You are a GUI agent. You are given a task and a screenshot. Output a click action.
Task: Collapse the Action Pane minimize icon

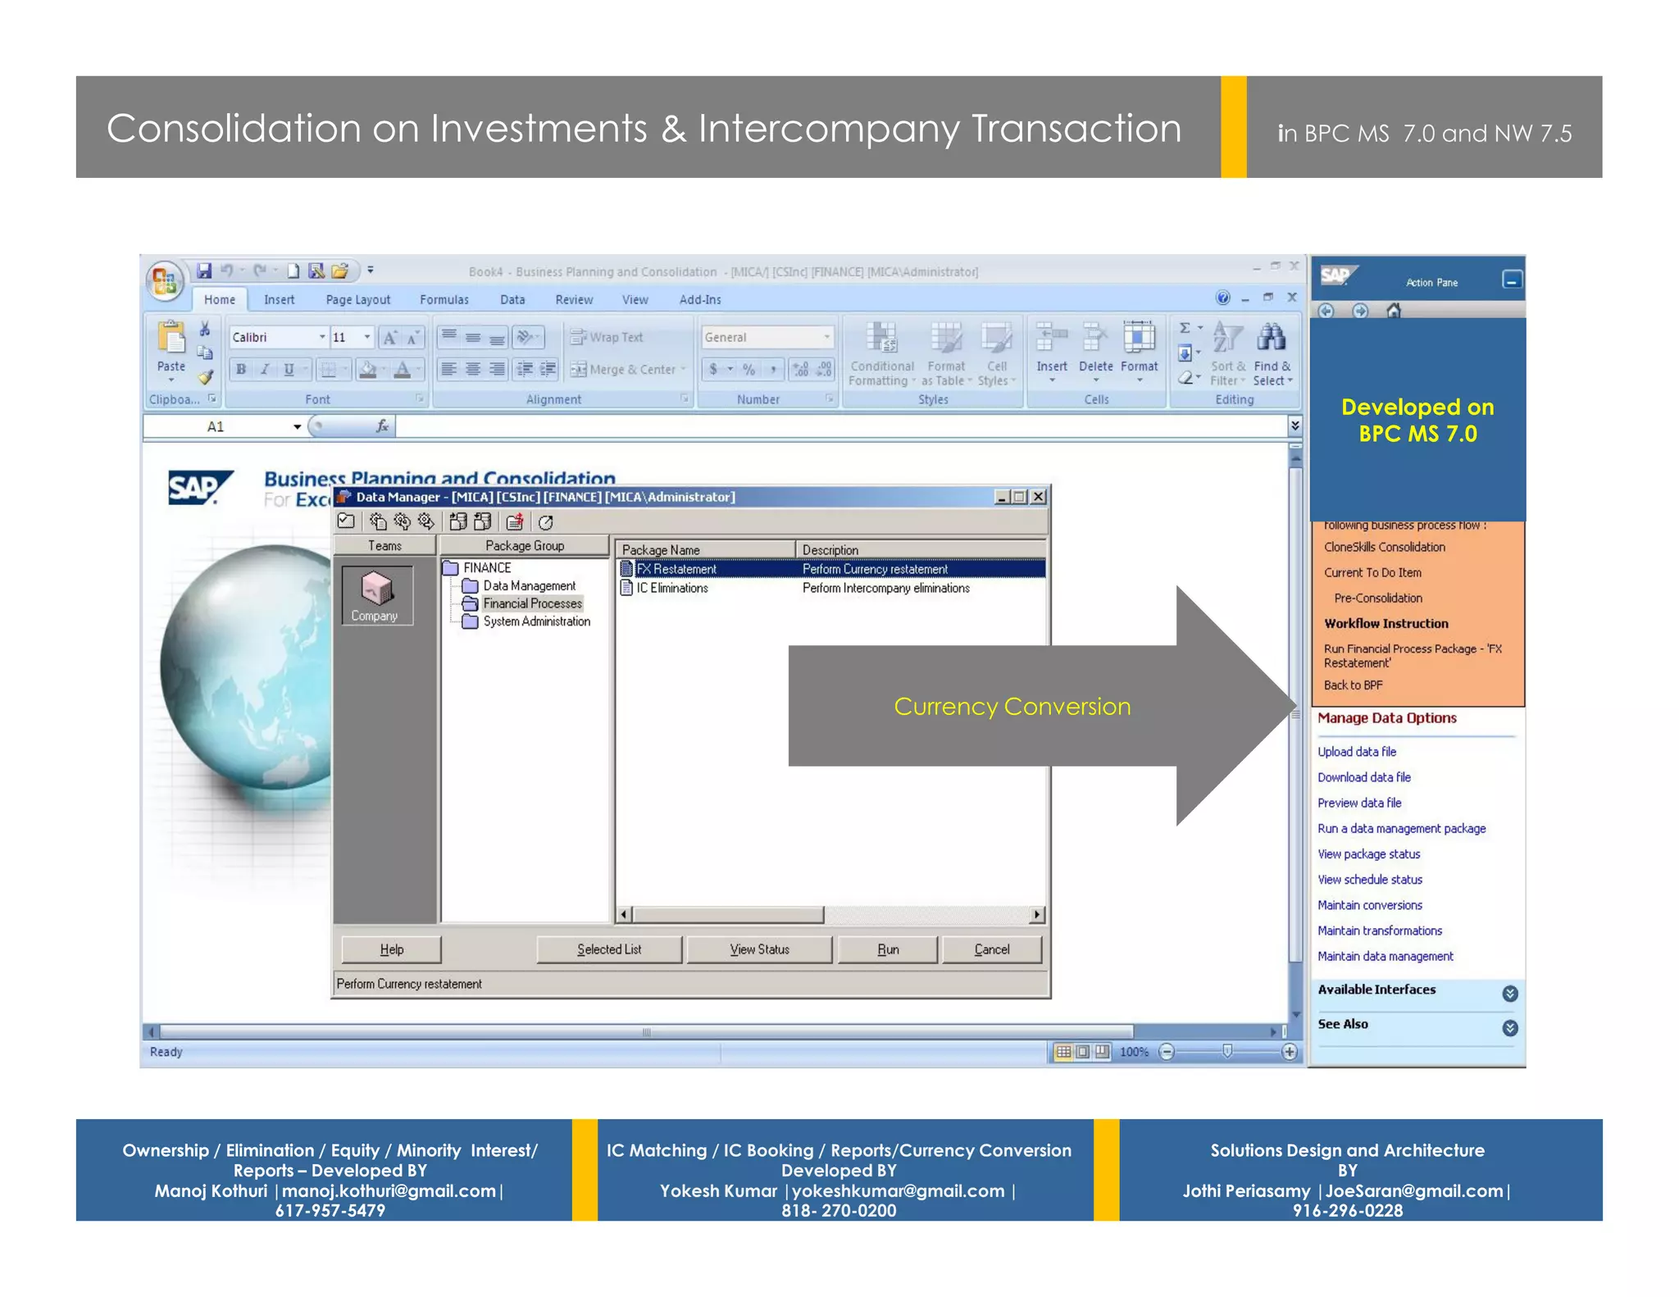[1512, 280]
